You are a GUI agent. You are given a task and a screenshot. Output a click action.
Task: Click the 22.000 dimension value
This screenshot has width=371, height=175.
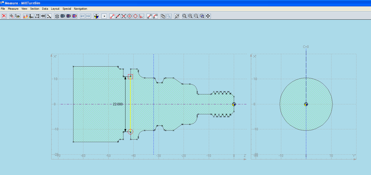118,104
